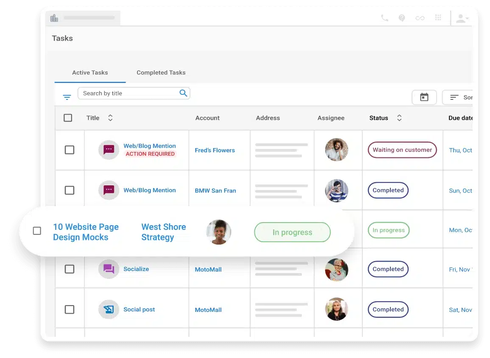Viewport: 490px width, 358px height.
Task: Sort the list by Title column arrows
Action: [110, 118]
